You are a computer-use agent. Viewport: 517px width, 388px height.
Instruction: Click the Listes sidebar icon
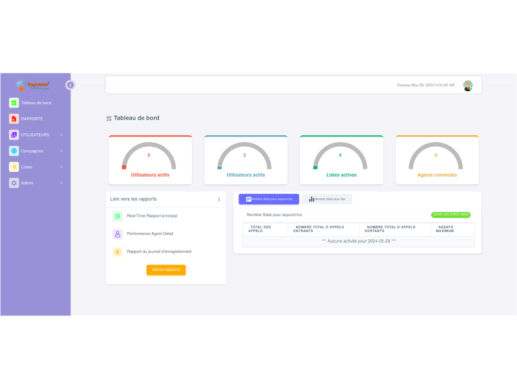14,167
